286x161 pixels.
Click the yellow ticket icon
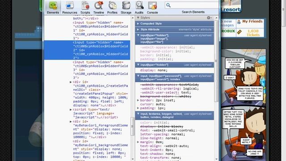tap(239, 32)
